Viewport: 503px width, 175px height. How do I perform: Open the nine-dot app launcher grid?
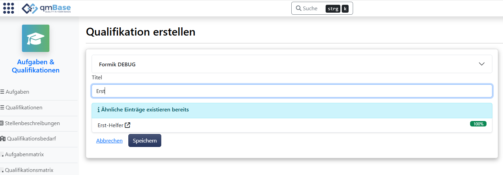tap(9, 8)
